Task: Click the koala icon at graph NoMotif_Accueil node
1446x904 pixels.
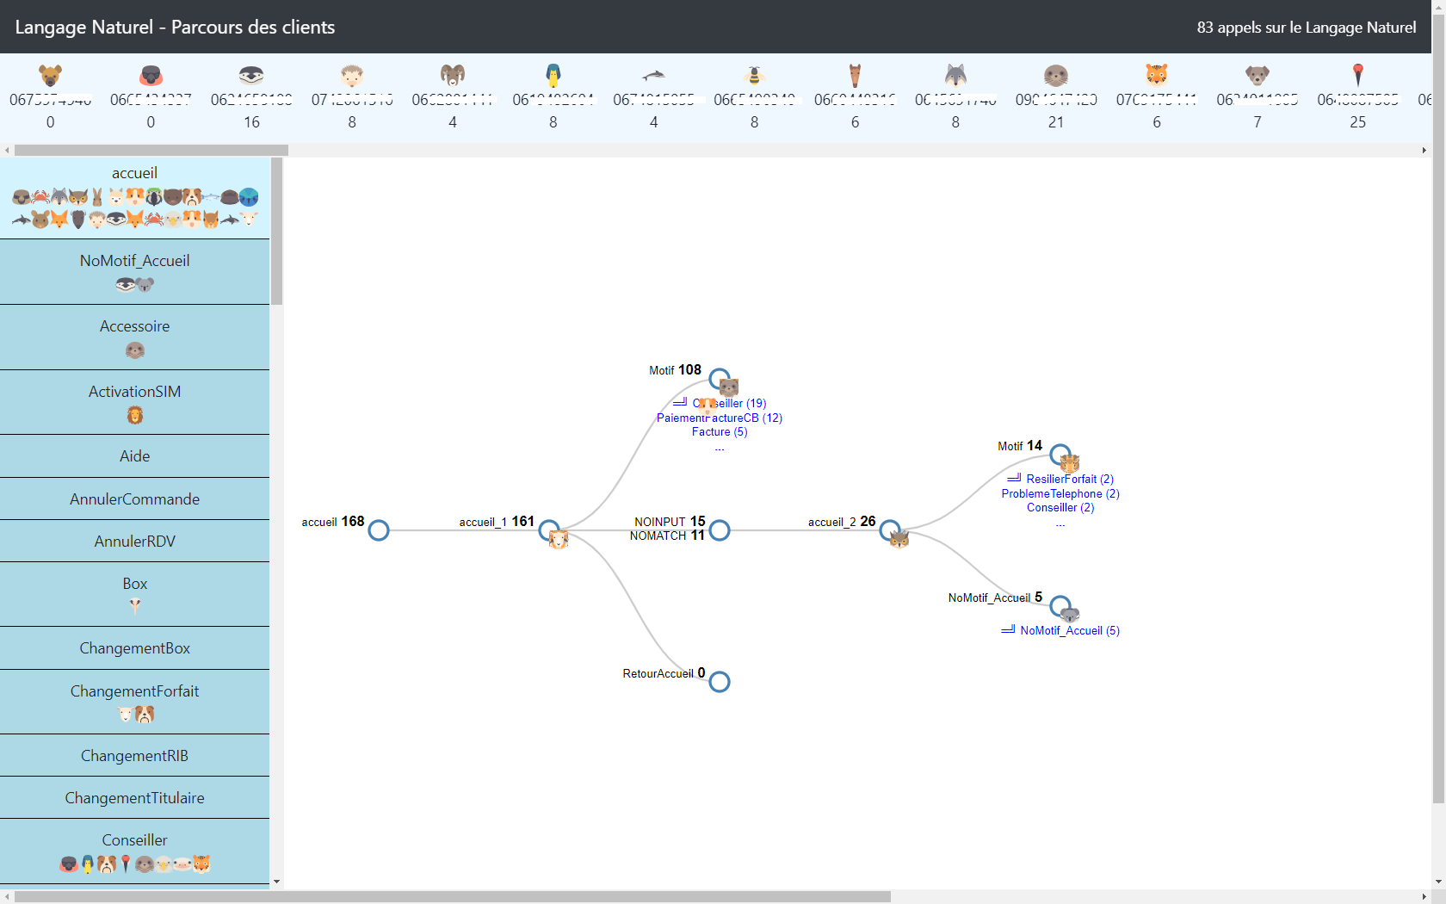Action: [1070, 614]
